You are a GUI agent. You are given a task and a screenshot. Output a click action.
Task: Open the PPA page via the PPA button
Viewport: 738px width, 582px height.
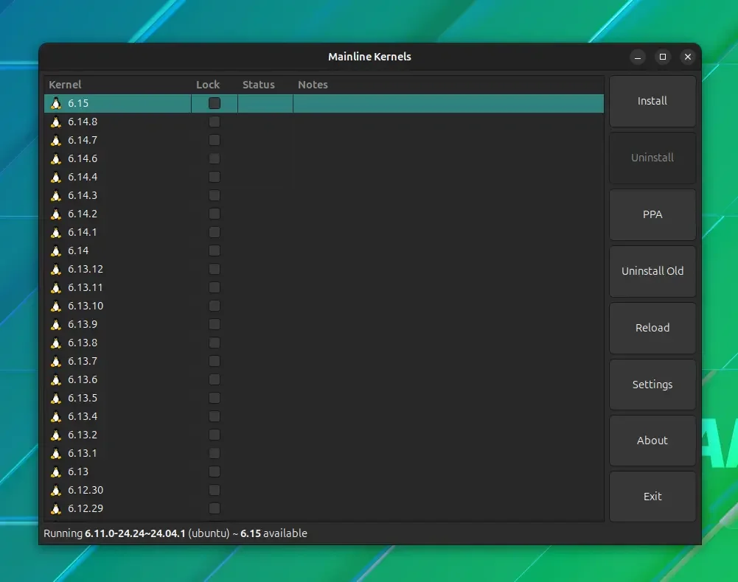coord(652,214)
